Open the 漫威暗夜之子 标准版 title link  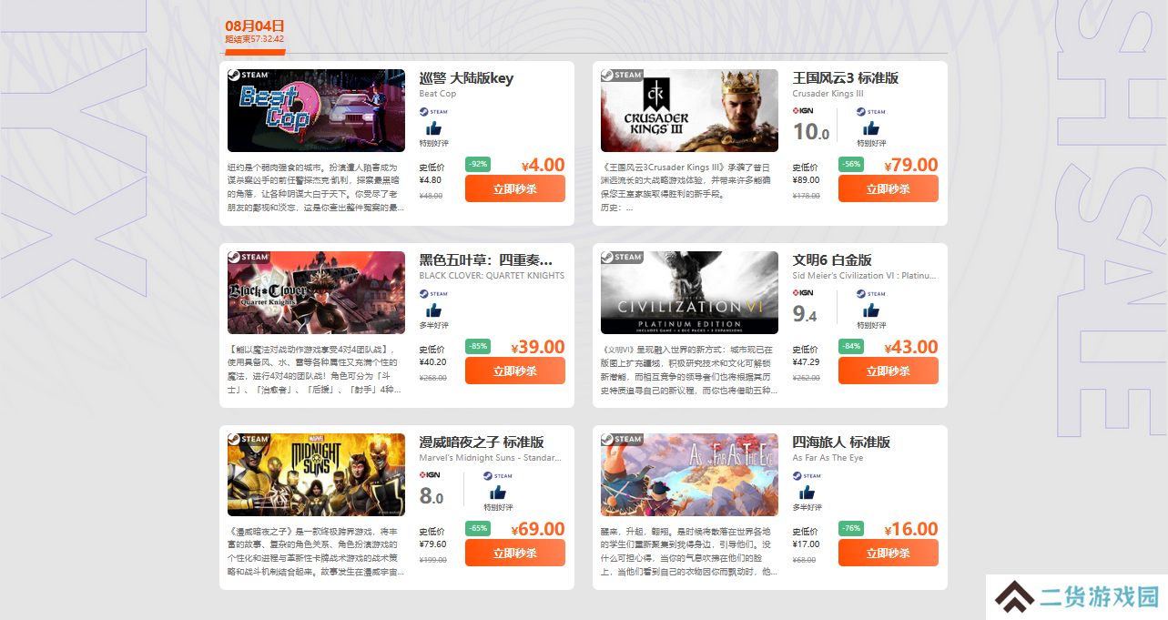tap(482, 442)
